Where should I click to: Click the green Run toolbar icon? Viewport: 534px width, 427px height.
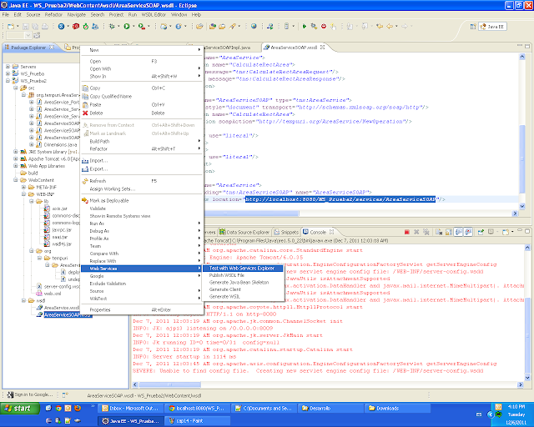(x=127, y=27)
